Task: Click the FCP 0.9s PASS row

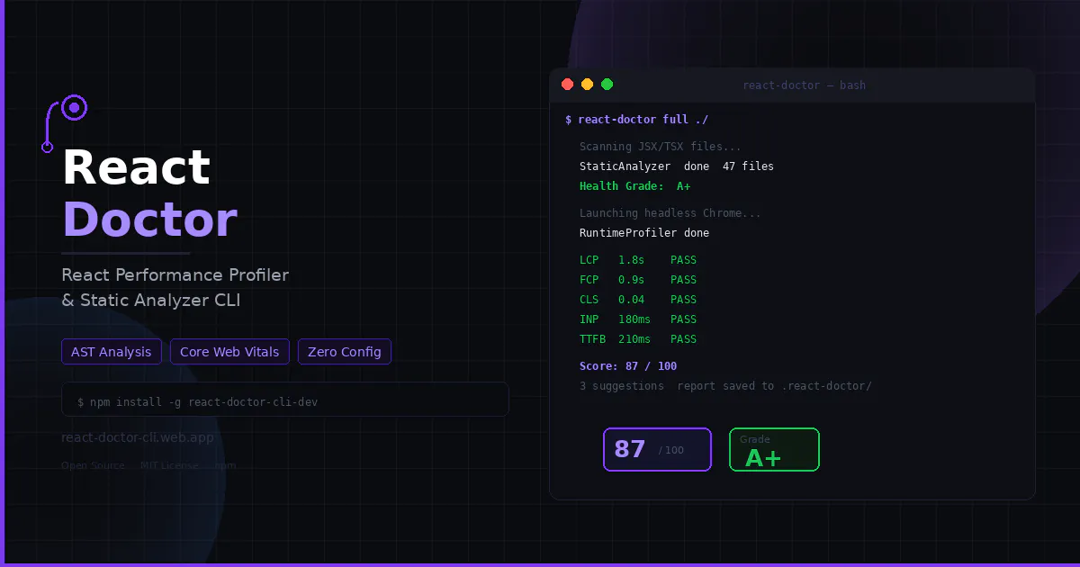Action: click(638, 280)
